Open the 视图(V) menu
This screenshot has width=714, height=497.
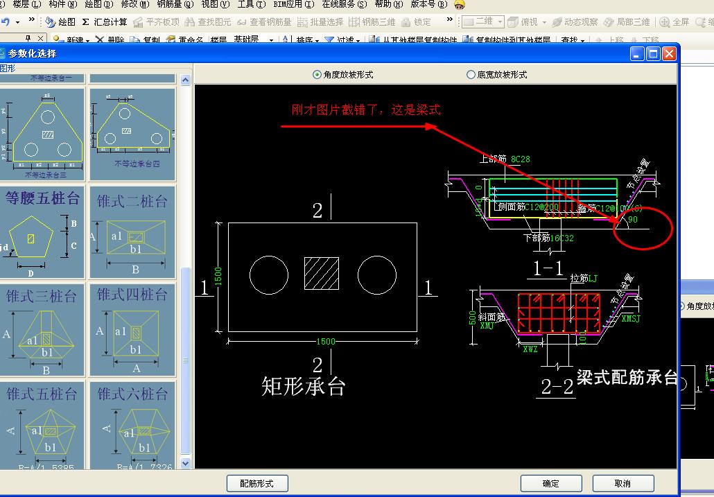[216, 4]
